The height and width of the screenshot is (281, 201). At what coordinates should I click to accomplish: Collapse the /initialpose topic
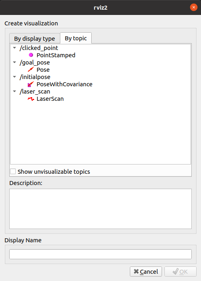pyautogui.click(x=14, y=77)
